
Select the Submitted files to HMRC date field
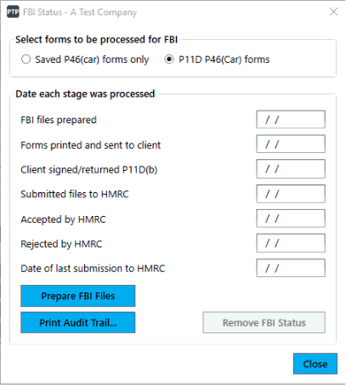pyautogui.click(x=291, y=194)
